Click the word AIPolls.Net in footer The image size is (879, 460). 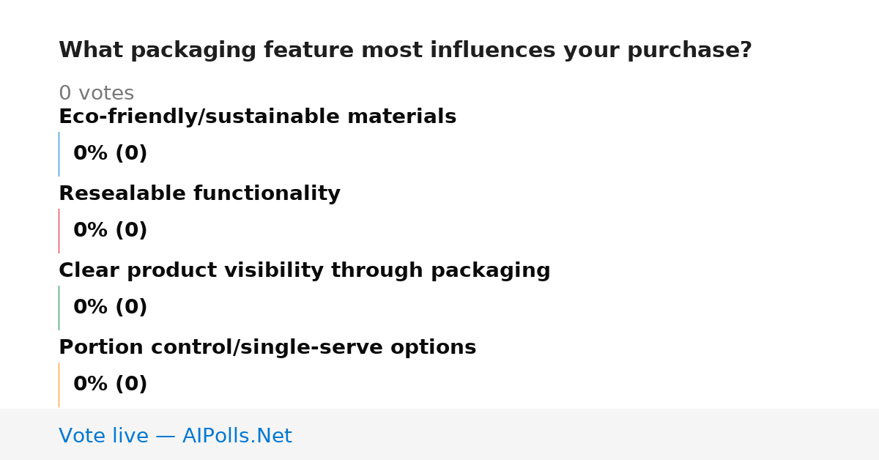[x=237, y=436]
